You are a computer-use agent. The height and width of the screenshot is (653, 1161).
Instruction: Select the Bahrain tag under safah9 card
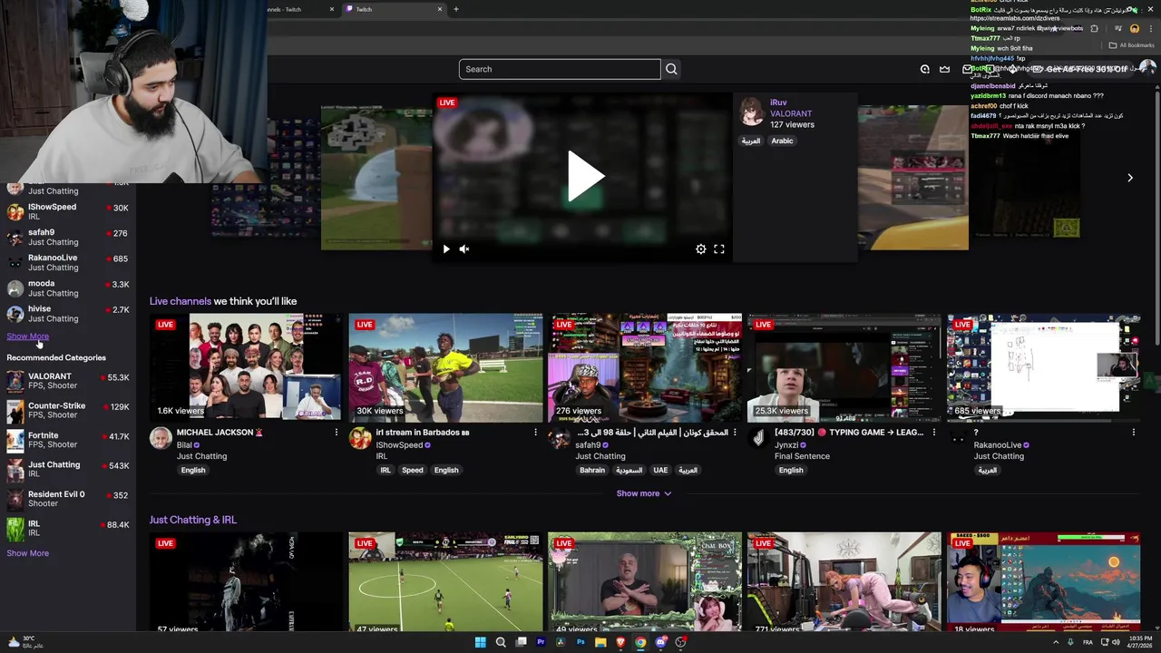592,470
